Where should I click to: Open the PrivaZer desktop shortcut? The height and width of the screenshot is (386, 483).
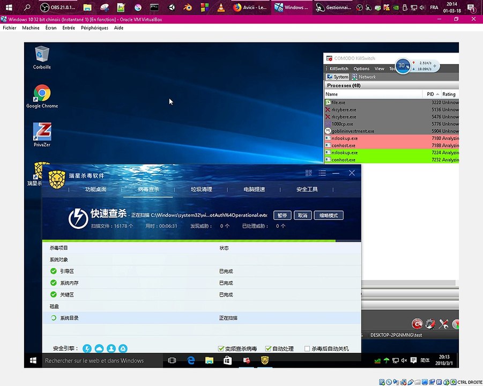[x=42, y=135]
